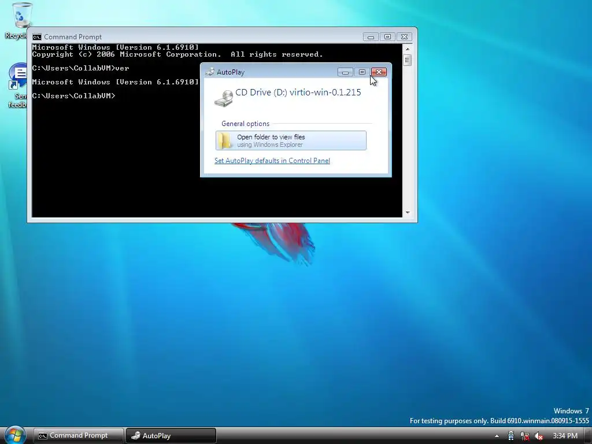
Task: Click the Copyright 2006 Microsoft Corporation line
Action: [x=177, y=54]
